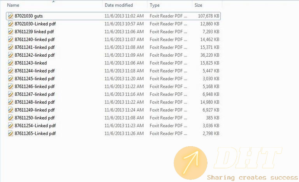Click the 107,678 KB size entry
Screen dimensions: 299x182
[x=208, y=16]
